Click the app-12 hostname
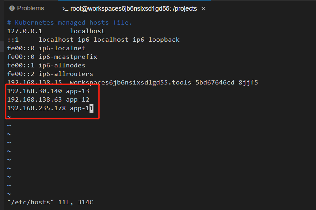316x210 pixels. [x=78, y=99]
